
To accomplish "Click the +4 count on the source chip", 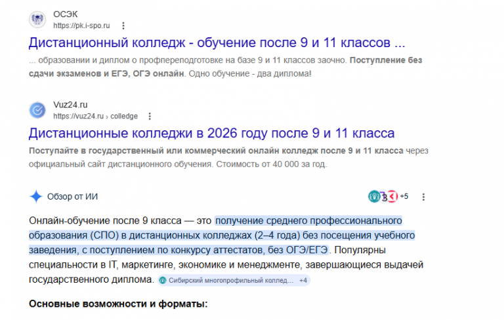I will [303, 281].
